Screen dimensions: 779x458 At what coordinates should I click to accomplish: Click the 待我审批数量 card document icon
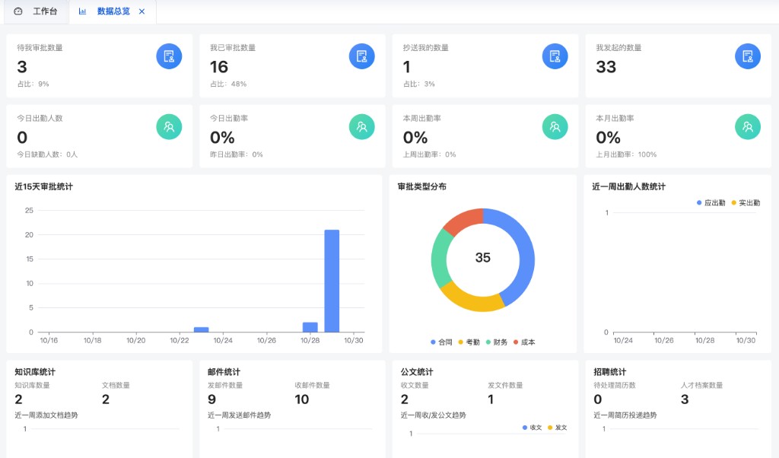[x=169, y=56]
